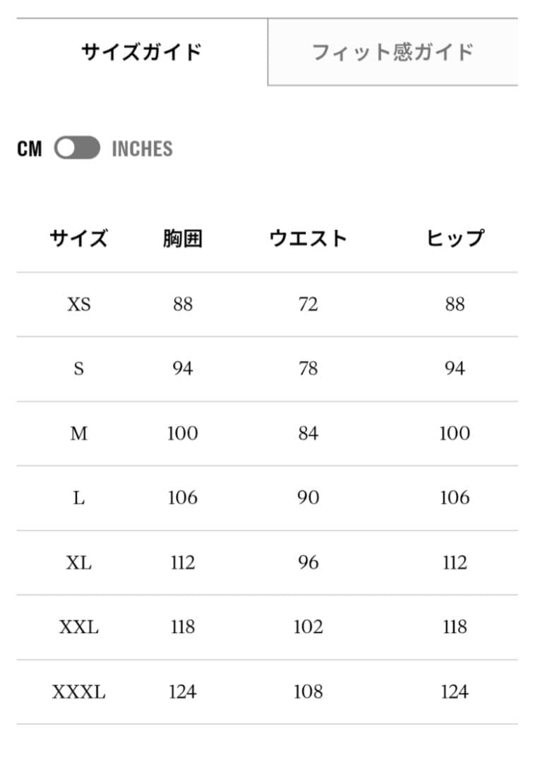533x763 pixels.
Task: Select the M size row
Action: pos(80,432)
